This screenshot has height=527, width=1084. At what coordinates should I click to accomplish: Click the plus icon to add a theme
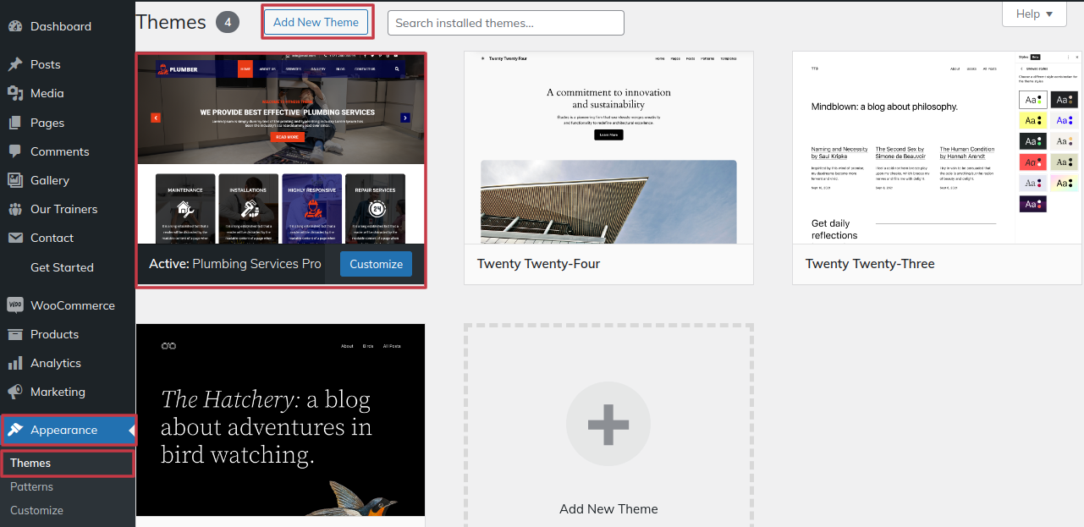608,425
